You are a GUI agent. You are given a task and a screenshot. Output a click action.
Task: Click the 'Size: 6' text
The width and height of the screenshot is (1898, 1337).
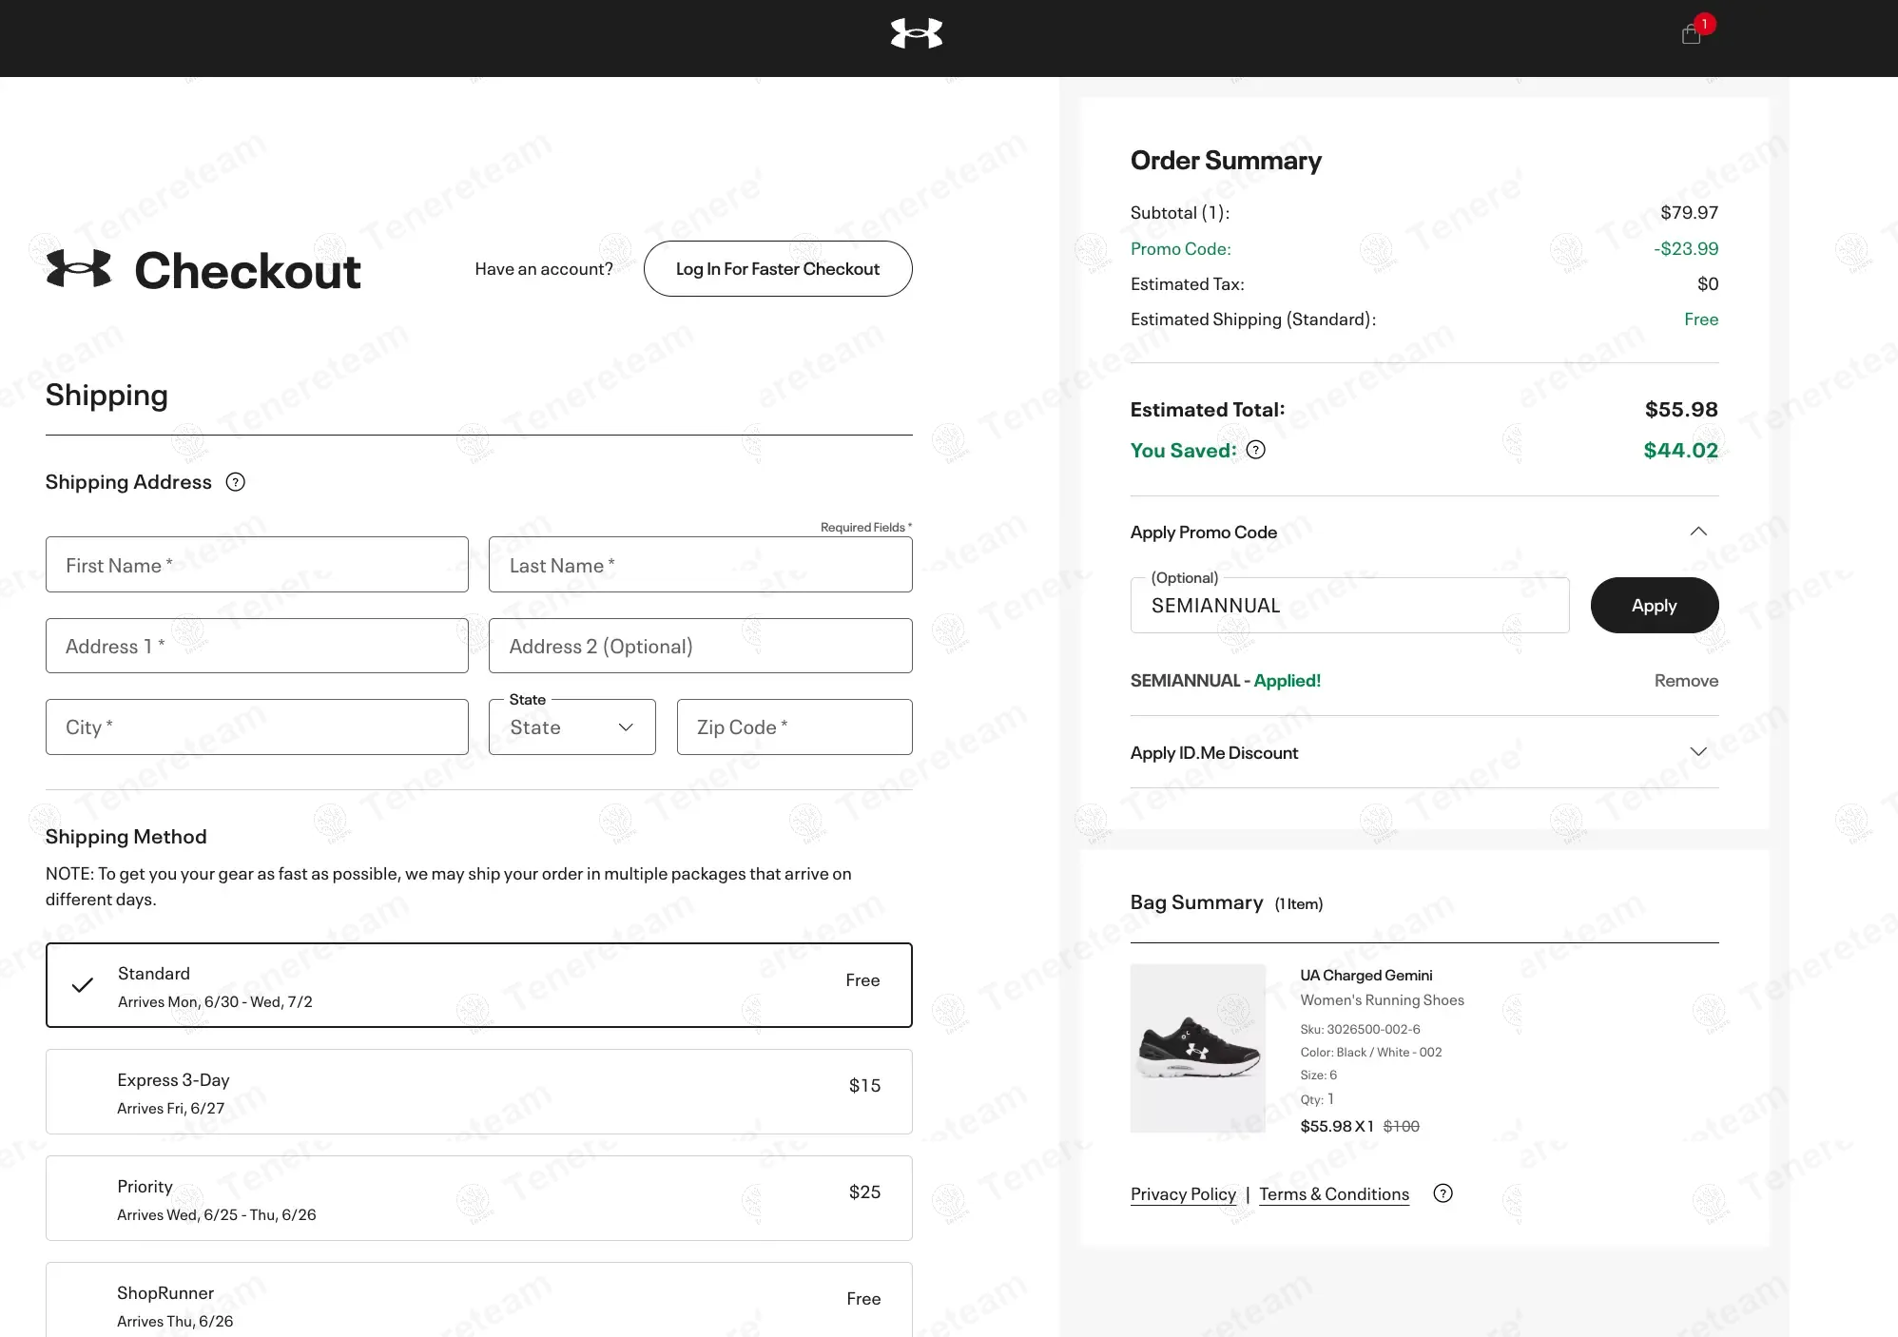pos(1319,1075)
